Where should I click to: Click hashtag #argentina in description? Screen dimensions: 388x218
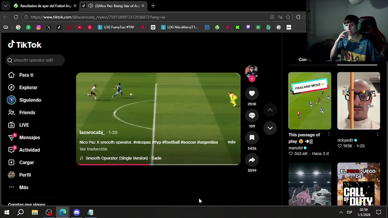click(x=207, y=142)
